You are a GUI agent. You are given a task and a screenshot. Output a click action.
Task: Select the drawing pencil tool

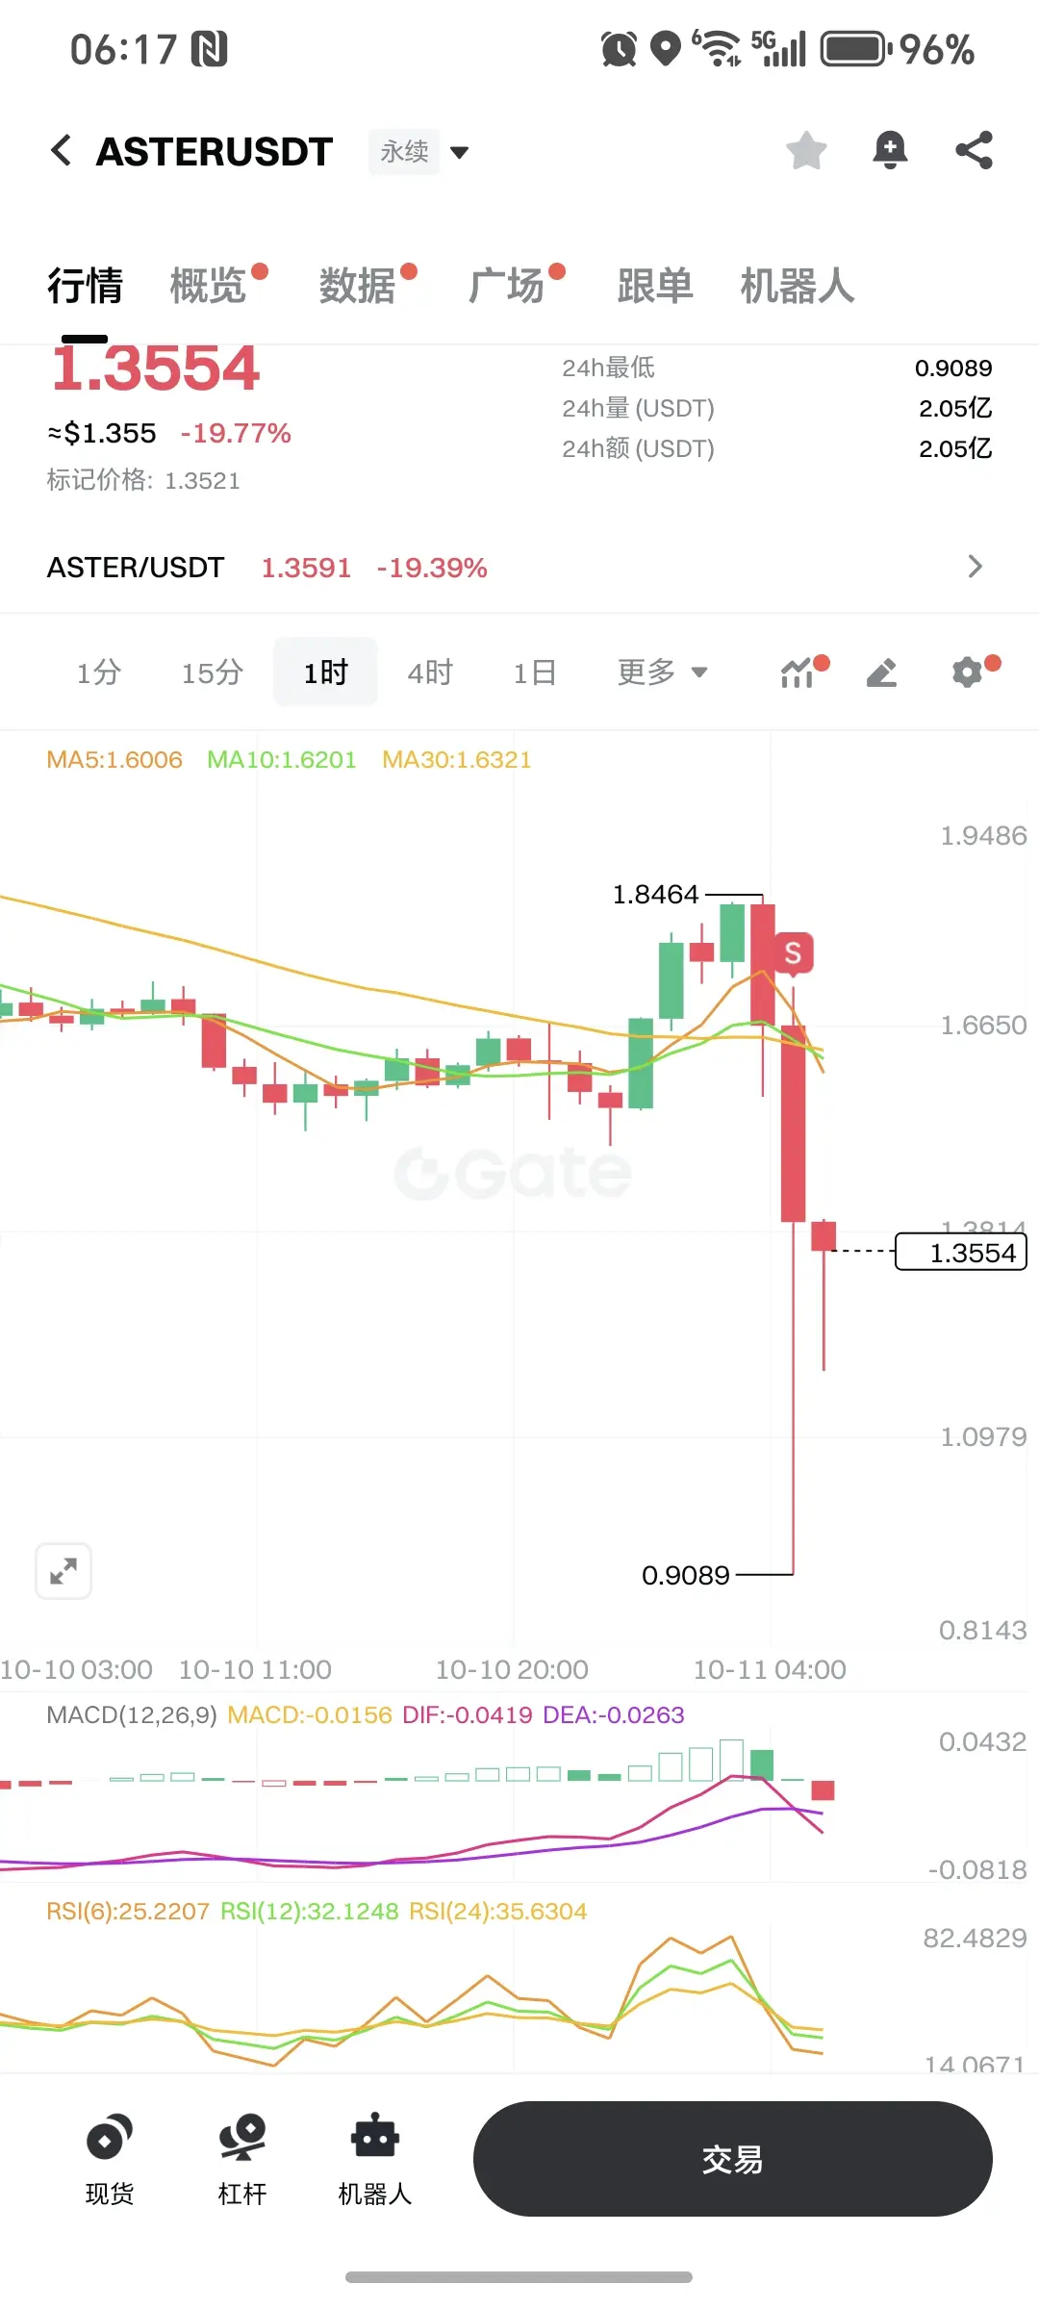click(881, 672)
